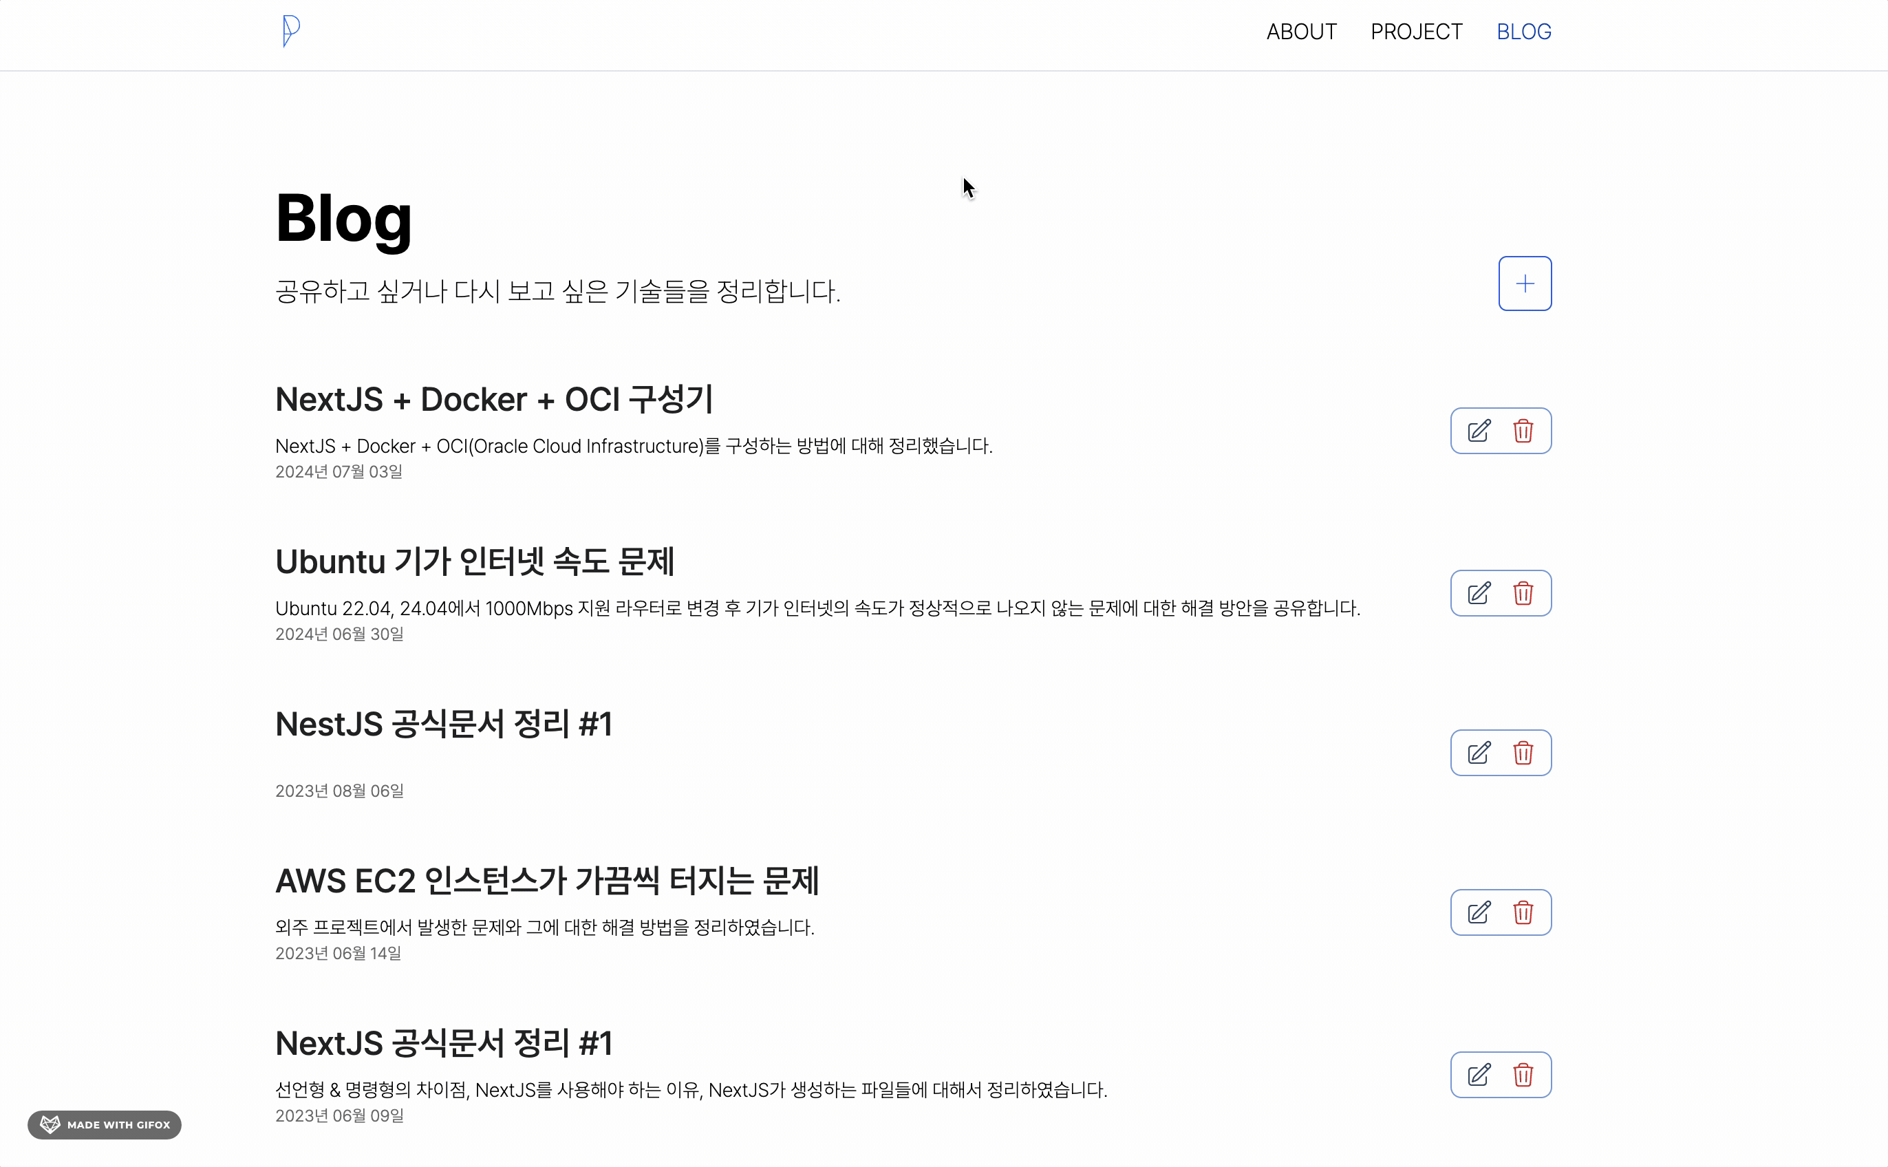Delete the NextJS + Docker + OCI 구성기 post

(1522, 431)
